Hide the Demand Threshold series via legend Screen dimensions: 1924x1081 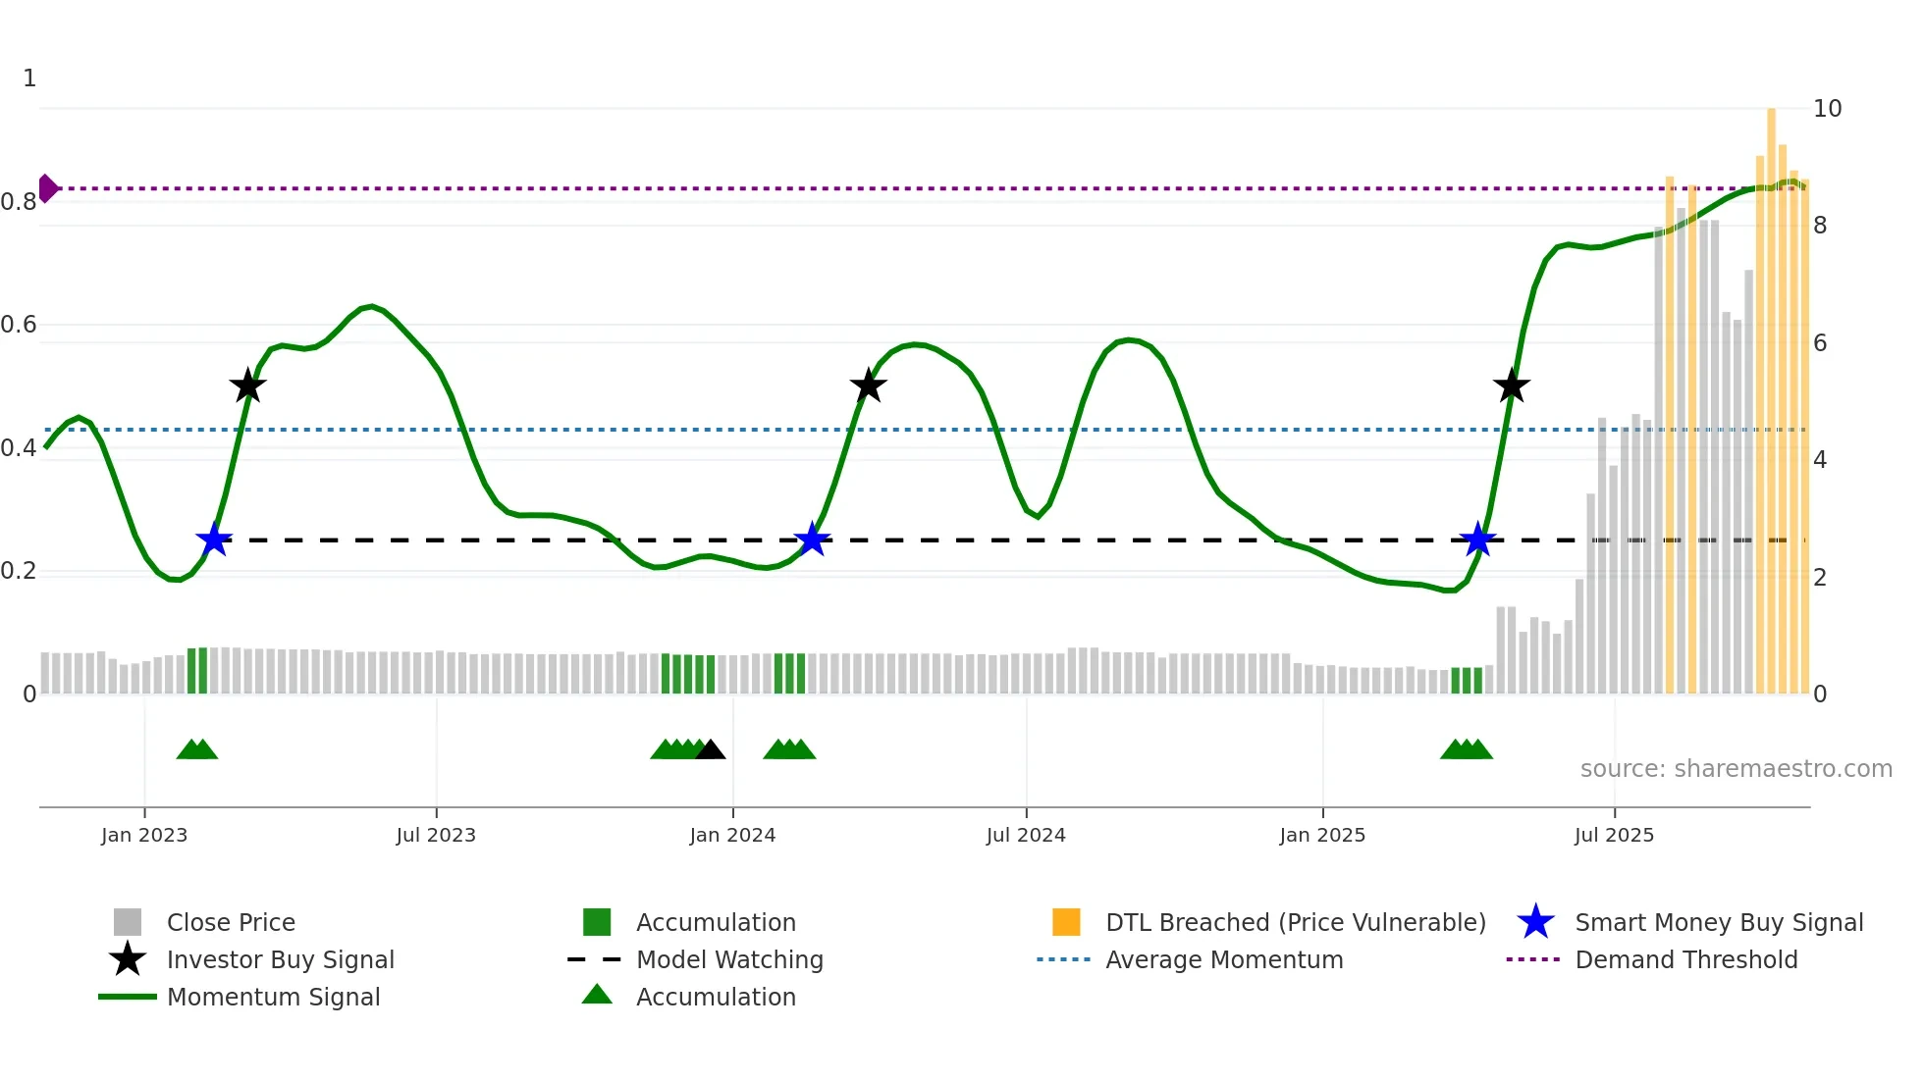coord(1685,959)
